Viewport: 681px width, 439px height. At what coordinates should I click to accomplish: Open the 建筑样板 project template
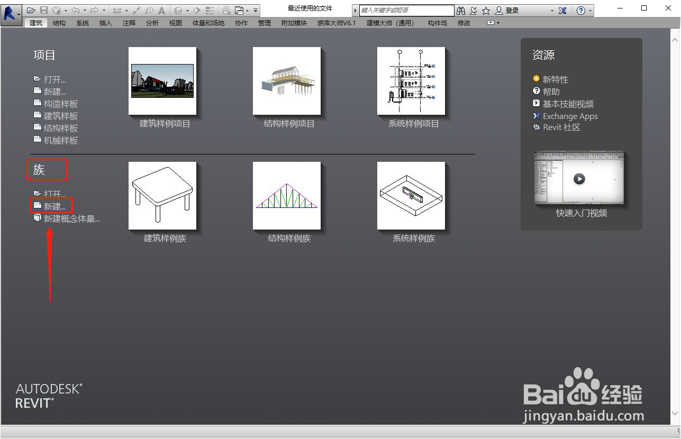56,116
